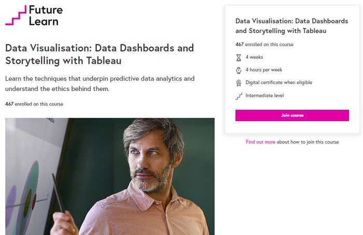Click the 4 weeks duration label
363x235 pixels.
pos(254,57)
